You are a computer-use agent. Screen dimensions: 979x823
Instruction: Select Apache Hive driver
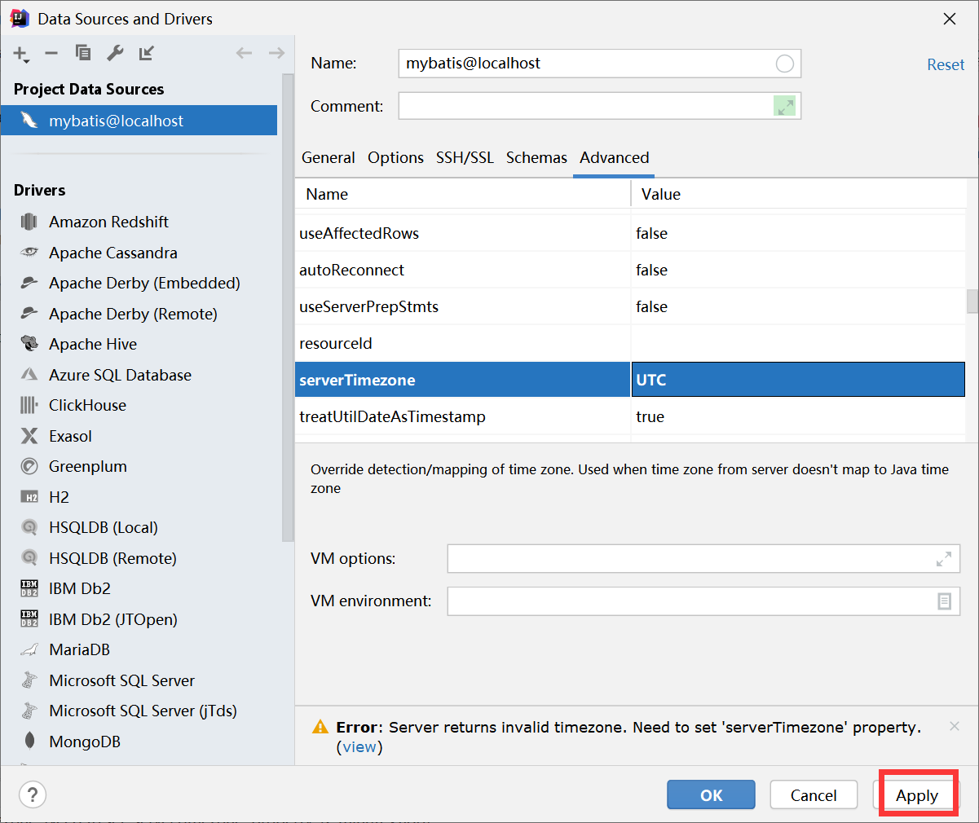point(93,344)
